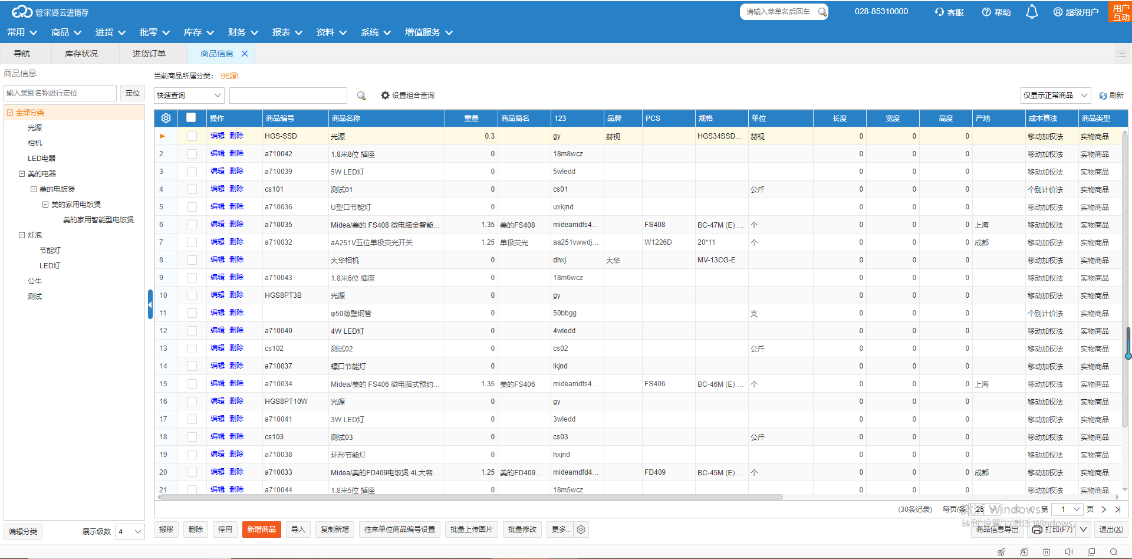Screen dimensions: 1132x559
Task: Click the speaker icon in bottom status bar
Action: (1069, 552)
